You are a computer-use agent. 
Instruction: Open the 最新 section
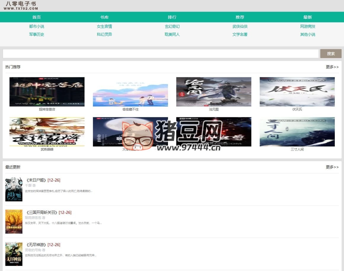(308, 17)
